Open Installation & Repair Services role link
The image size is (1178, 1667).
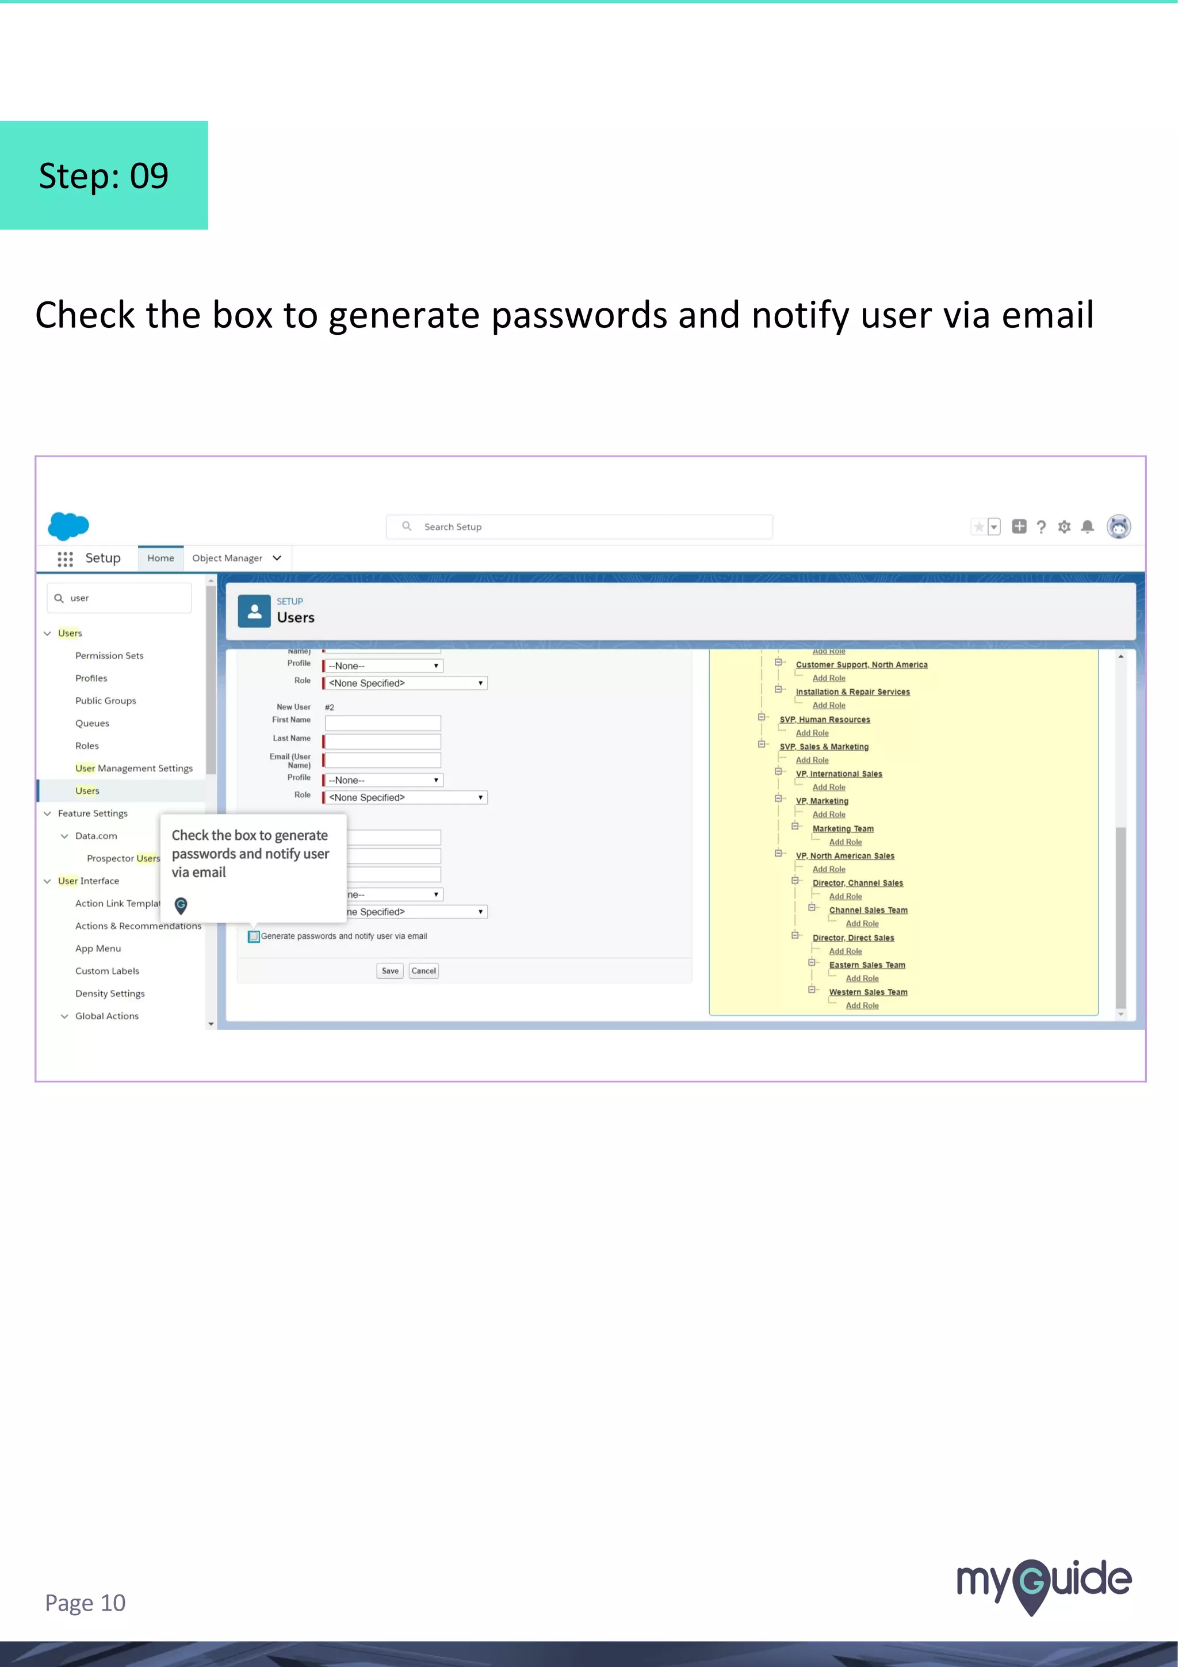pyautogui.click(x=853, y=692)
